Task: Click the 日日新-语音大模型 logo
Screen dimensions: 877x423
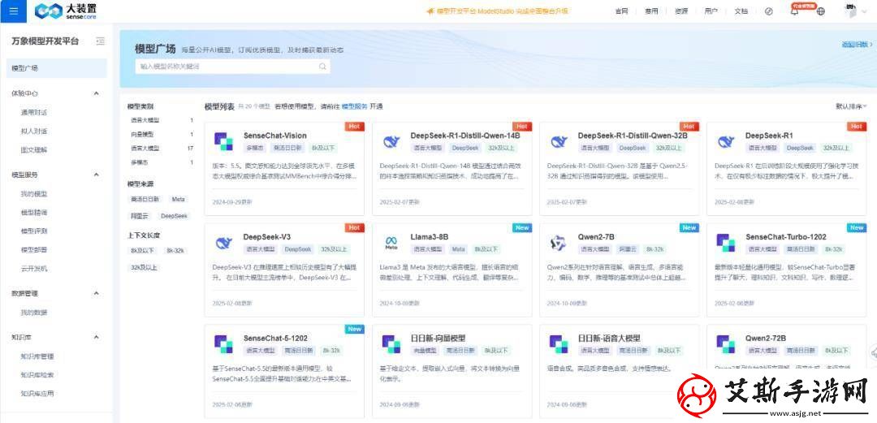Action: (558, 344)
